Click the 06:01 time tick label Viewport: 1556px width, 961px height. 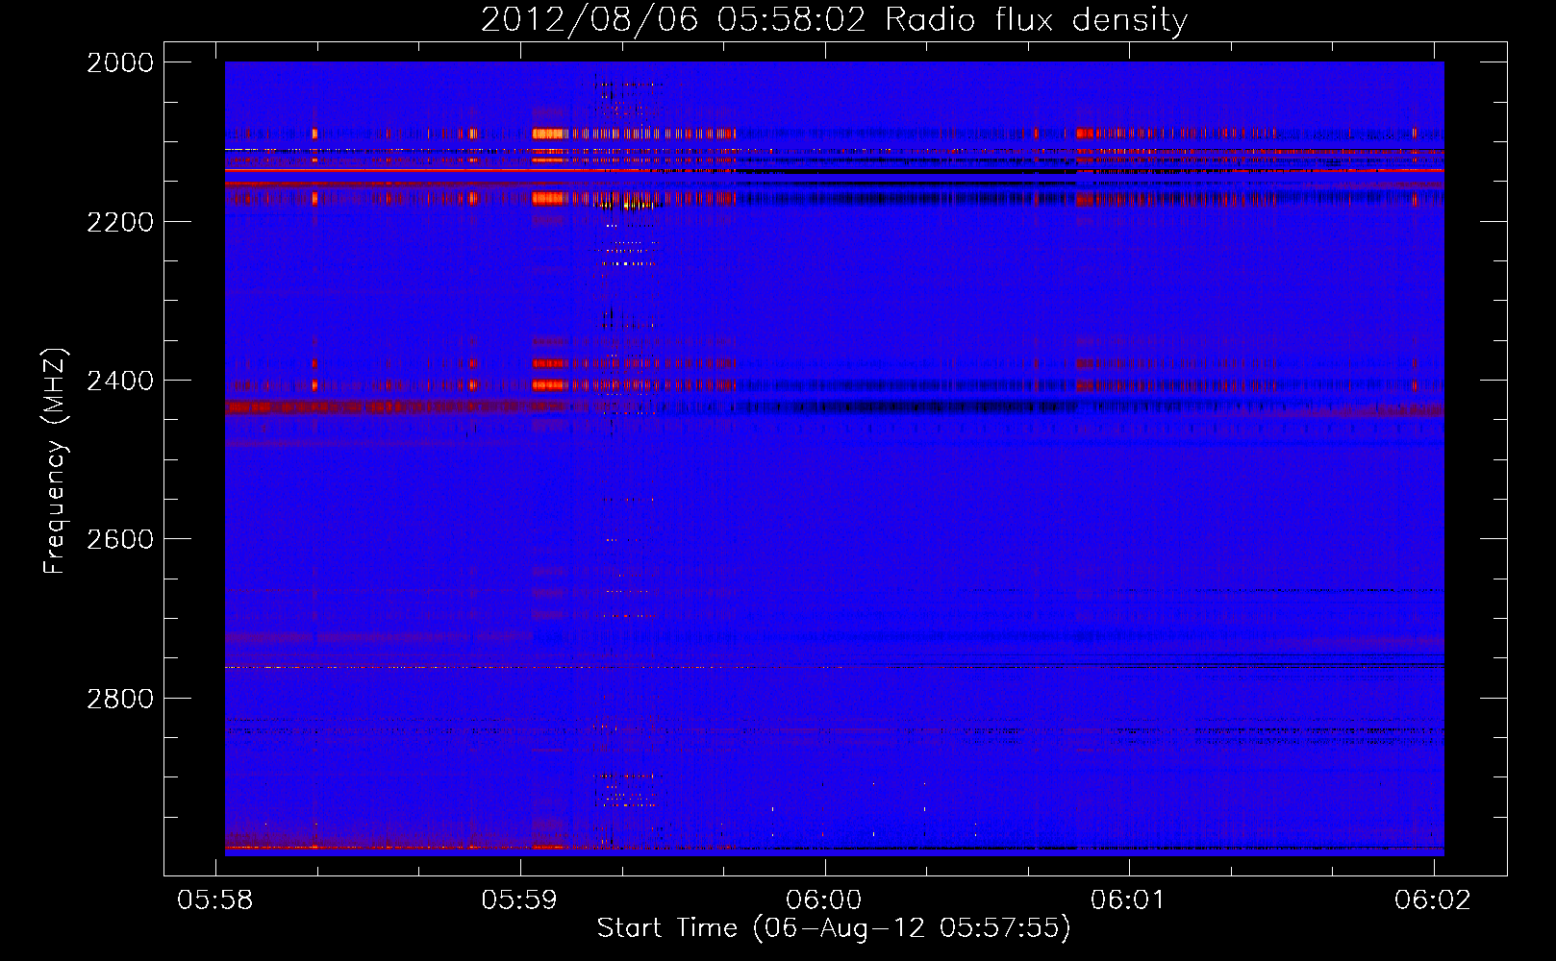[1128, 899]
